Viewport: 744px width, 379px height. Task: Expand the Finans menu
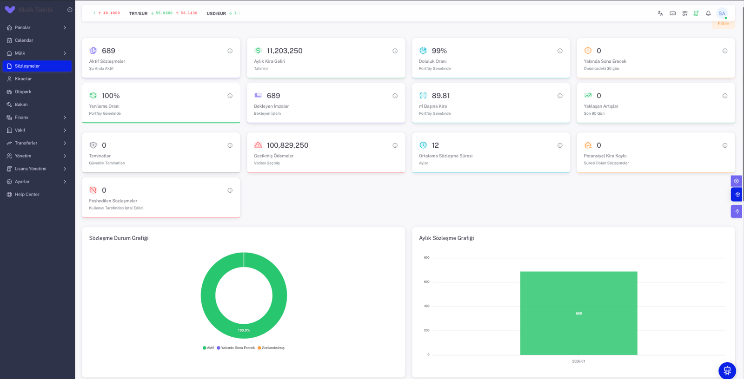(x=37, y=118)
